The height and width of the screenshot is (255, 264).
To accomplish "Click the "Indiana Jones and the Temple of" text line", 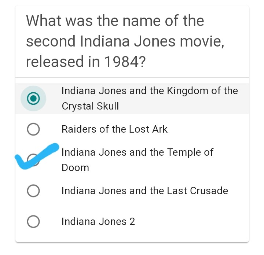I will tap(137, 152).
